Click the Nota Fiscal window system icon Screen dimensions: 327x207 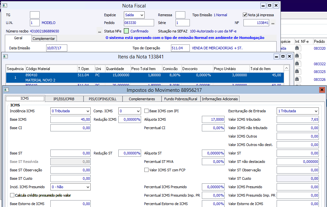[x=4, y=6]
